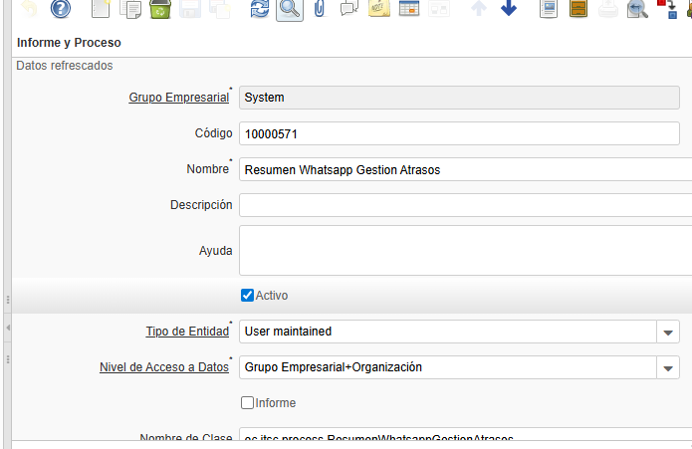692x449 pixels.
Task: Go to detail record blue down arrow
Action: (509, 10)
